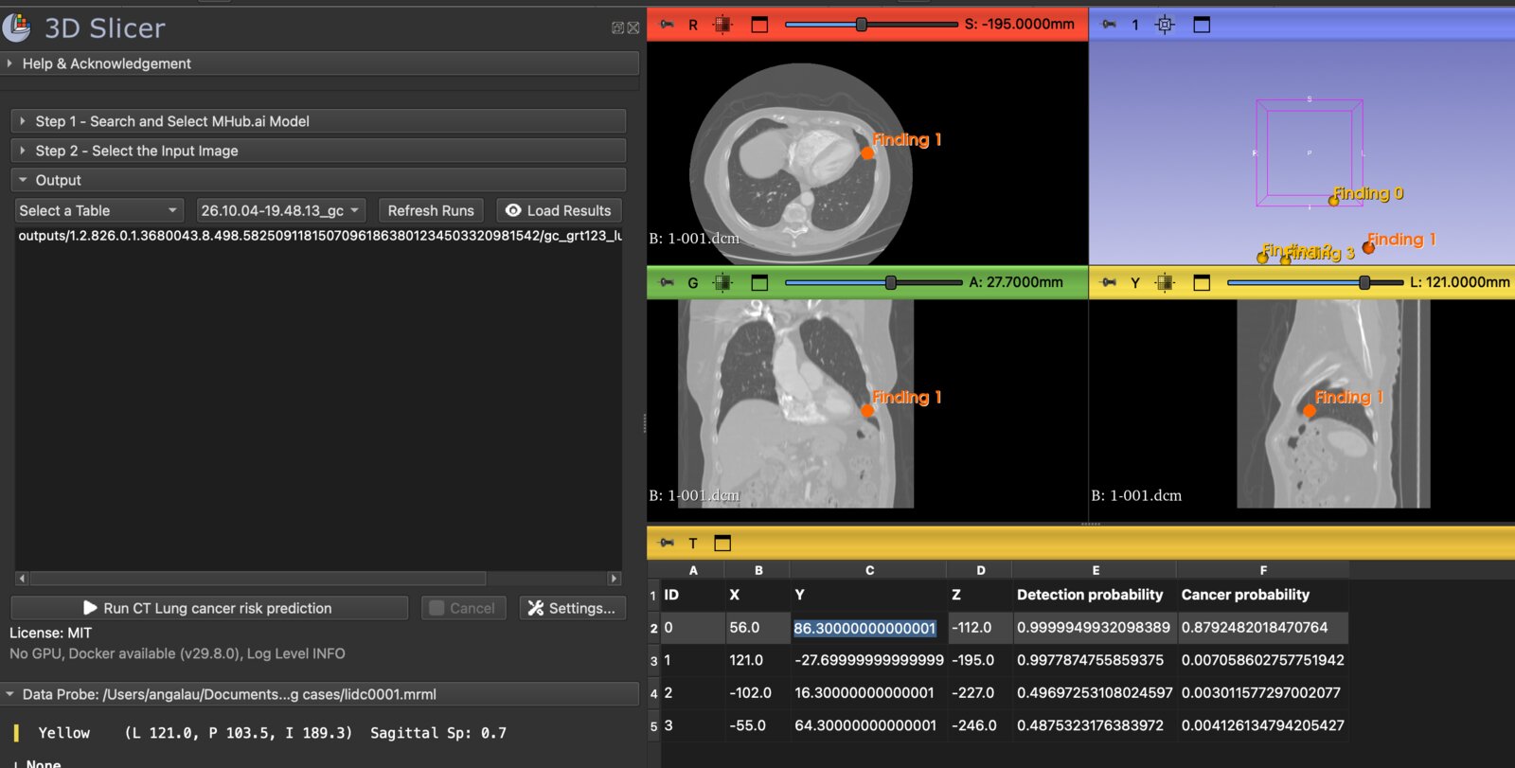Run CT Lung cancer risk prediction

point(209,608)
